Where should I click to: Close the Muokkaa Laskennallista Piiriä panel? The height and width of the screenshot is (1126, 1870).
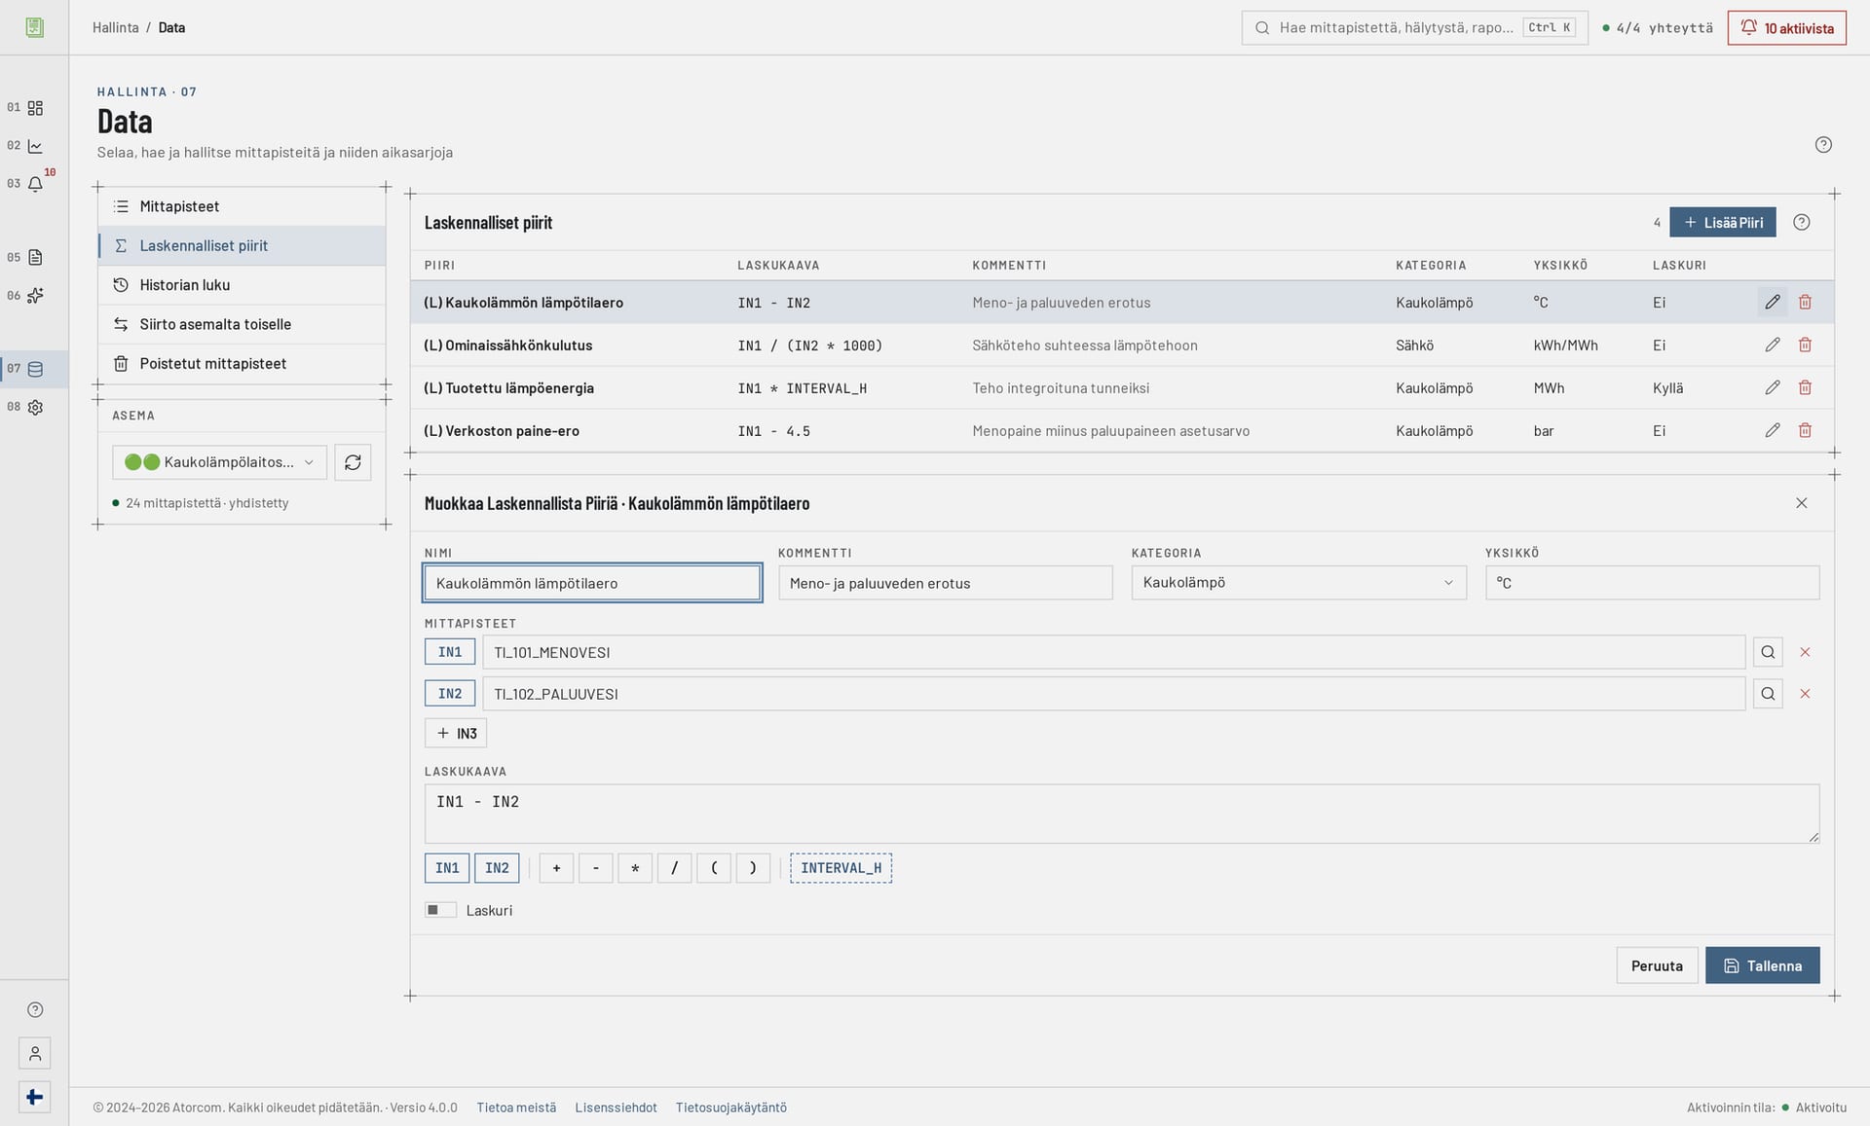[1801, 503]
